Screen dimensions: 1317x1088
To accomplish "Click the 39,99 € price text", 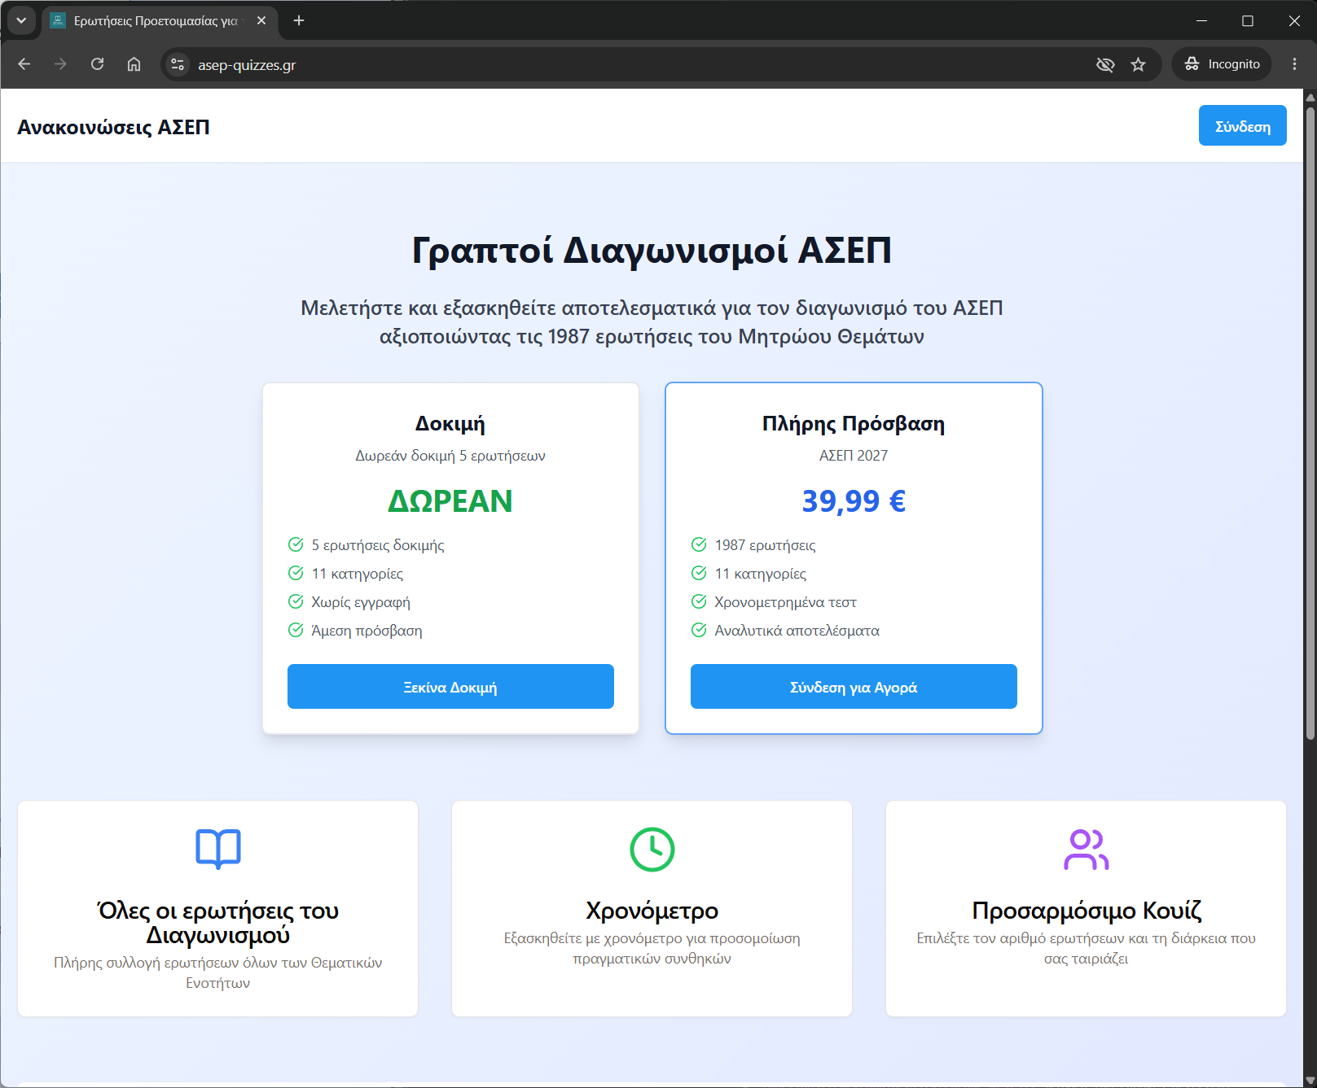I will 854,501.
